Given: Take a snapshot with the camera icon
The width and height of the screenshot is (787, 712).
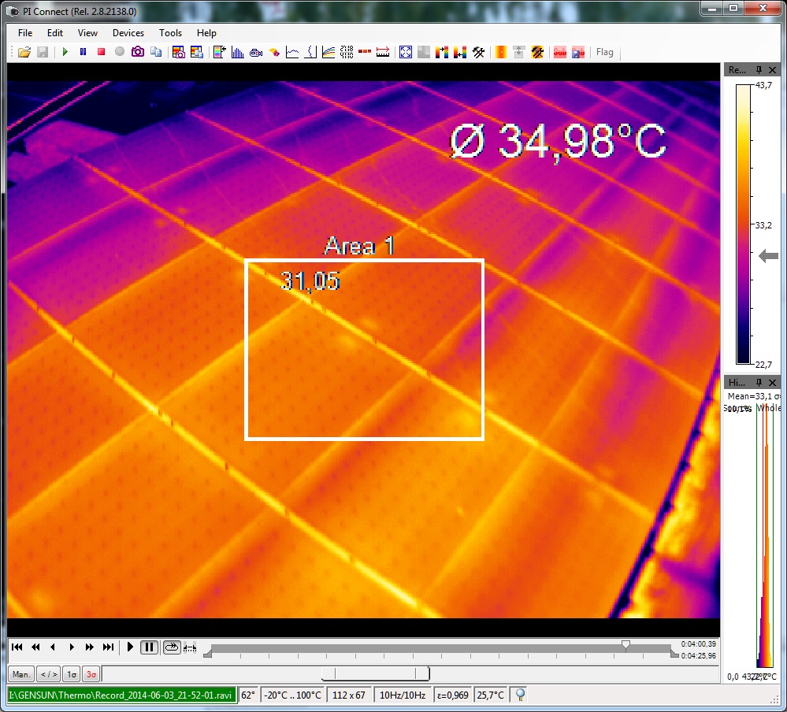Looking at the screenshot, I should tap(138, 52).
